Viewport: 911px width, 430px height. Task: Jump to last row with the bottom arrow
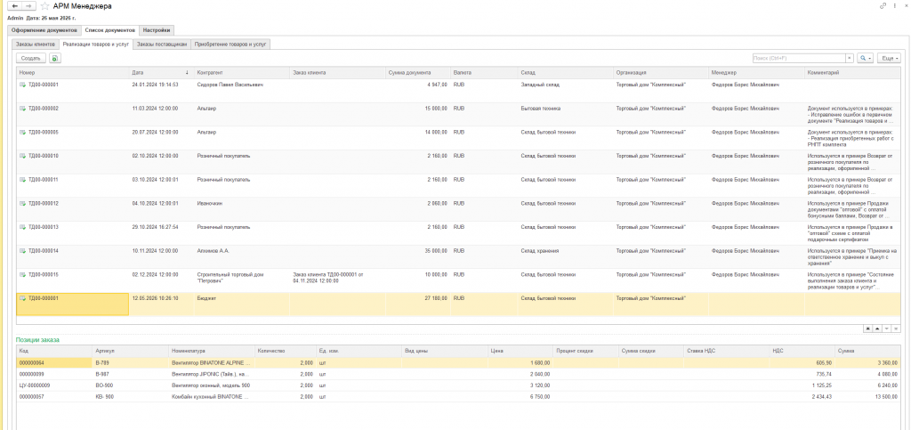(895, 329)
